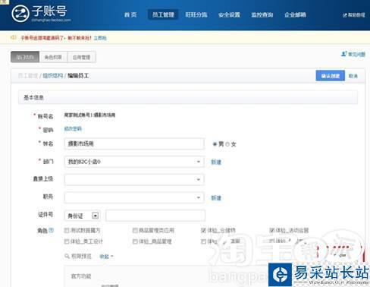Click 组织结构 in the breadcrumb
Image resolution: width=370 pixels, height=287 pixels.
pyautogui.click(x=52, y=76)
